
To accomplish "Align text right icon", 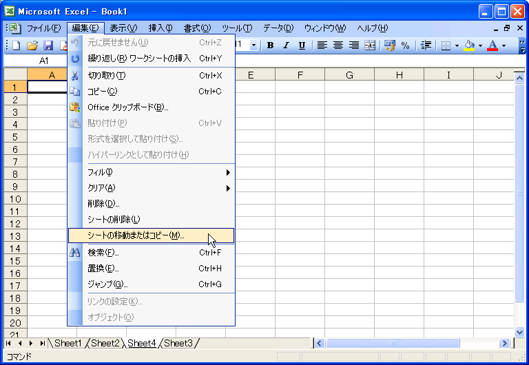I will click(x=354, y=45).
